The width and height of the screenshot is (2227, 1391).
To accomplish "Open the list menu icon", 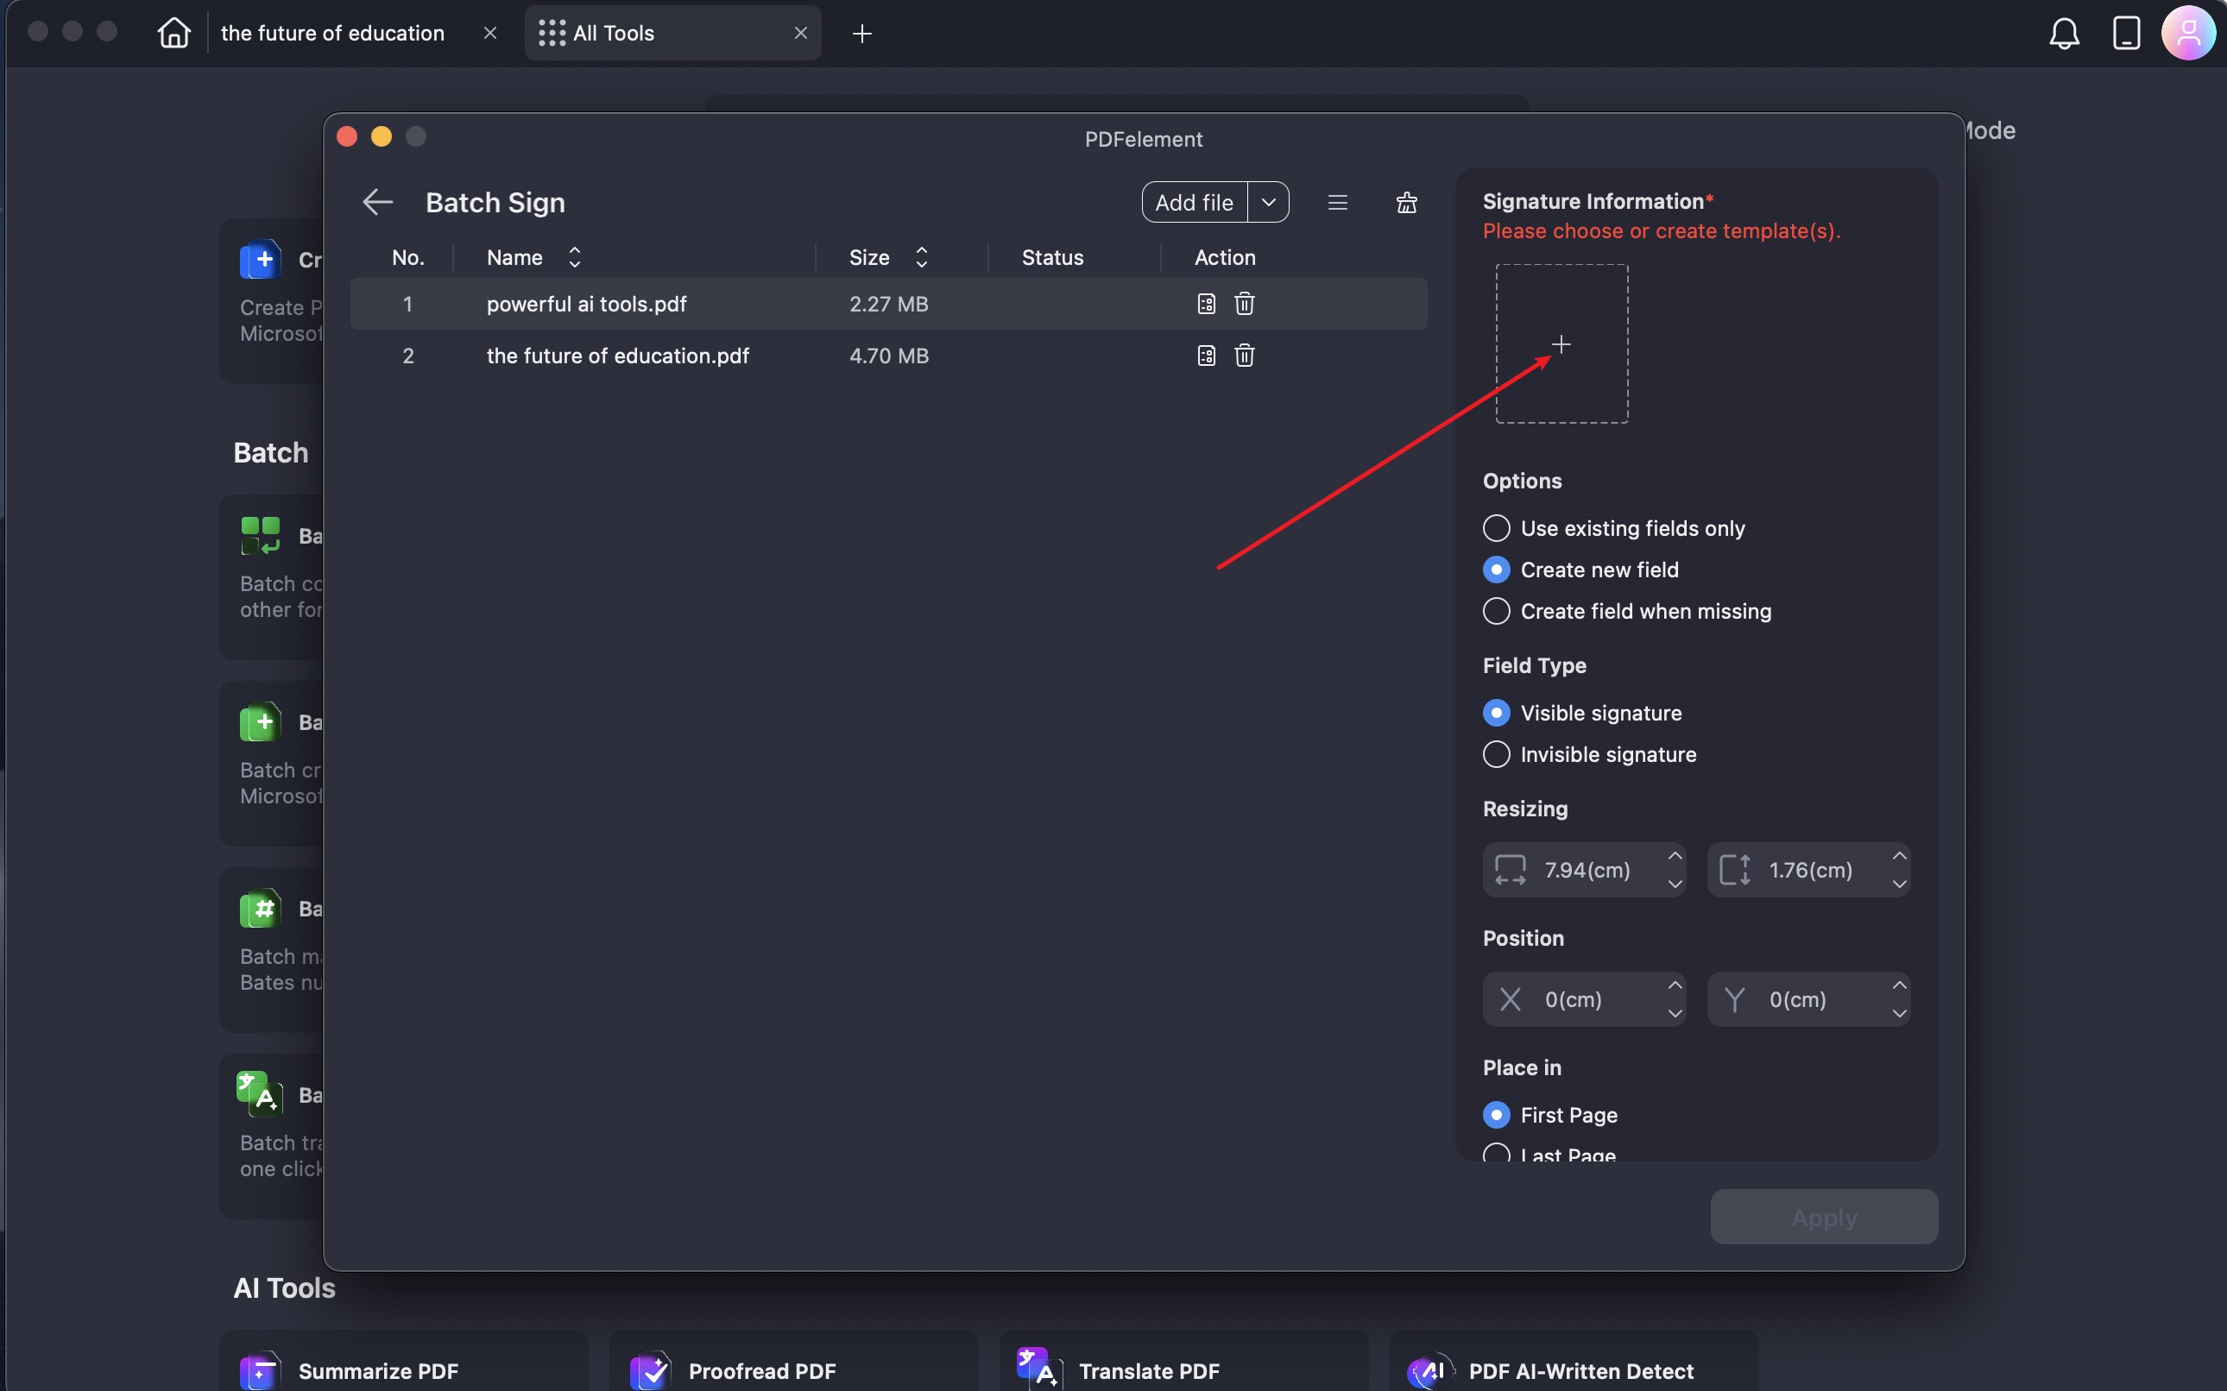I will (1338, 203).
